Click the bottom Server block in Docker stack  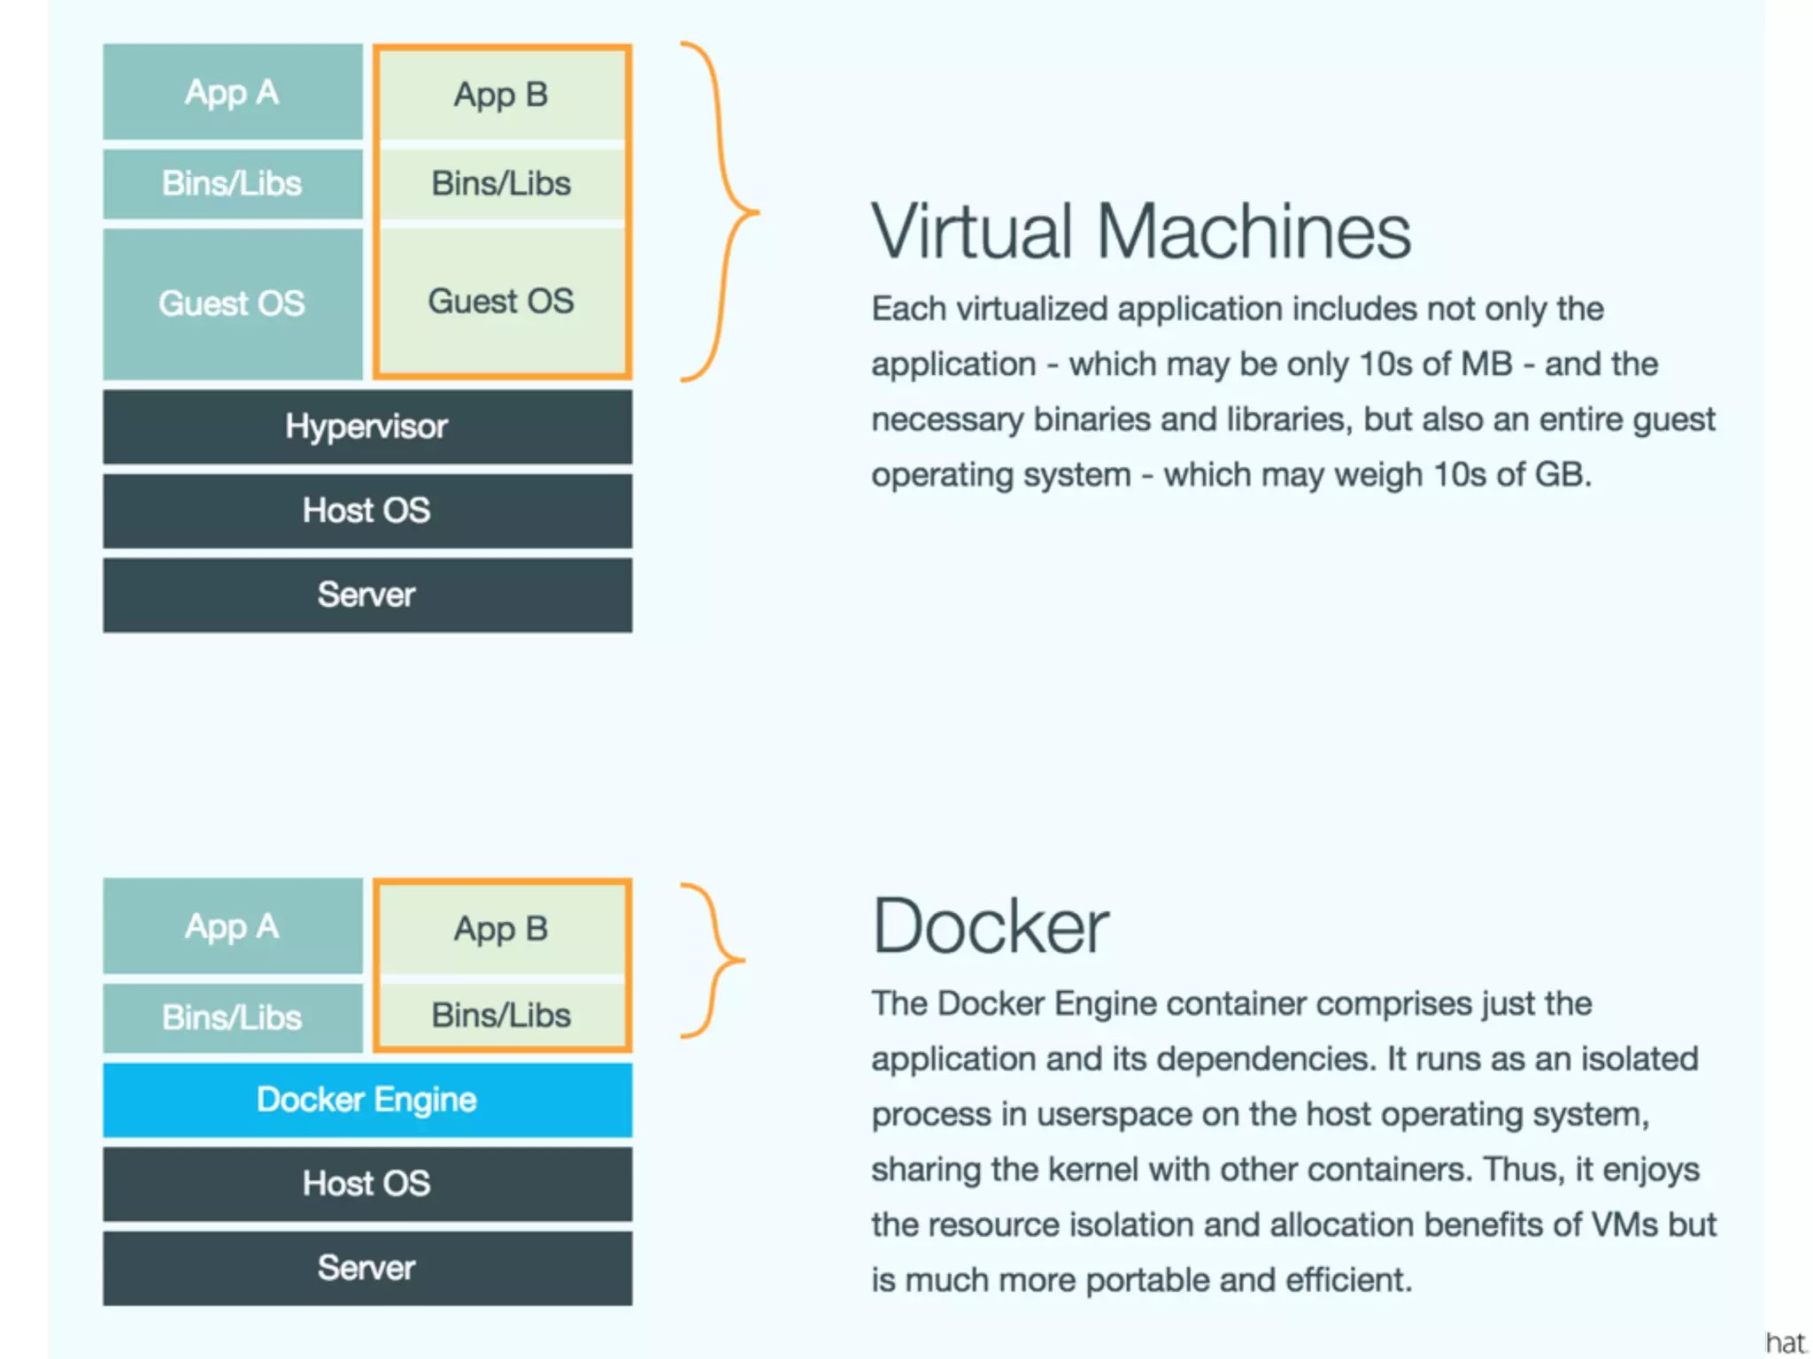coord(366,1268)
